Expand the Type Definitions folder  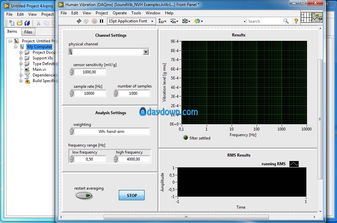[x=21, y=64]
